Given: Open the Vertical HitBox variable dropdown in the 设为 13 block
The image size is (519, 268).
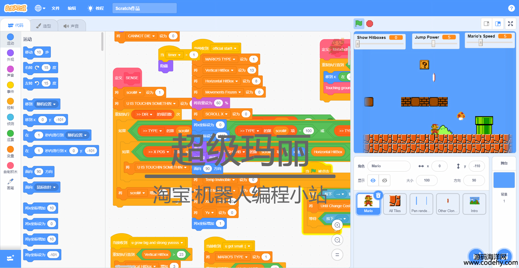Looking at the screenshot, I should click(219, 70).
